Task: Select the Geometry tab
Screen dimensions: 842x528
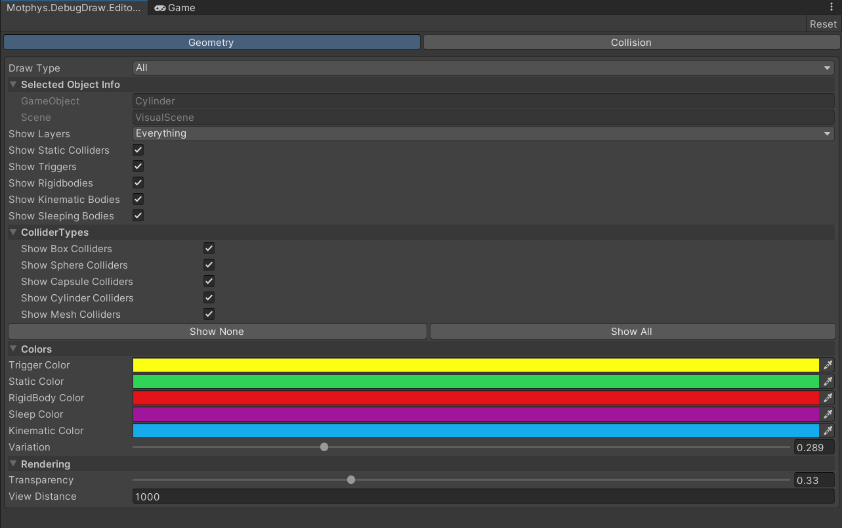Action: click(211, 42)
